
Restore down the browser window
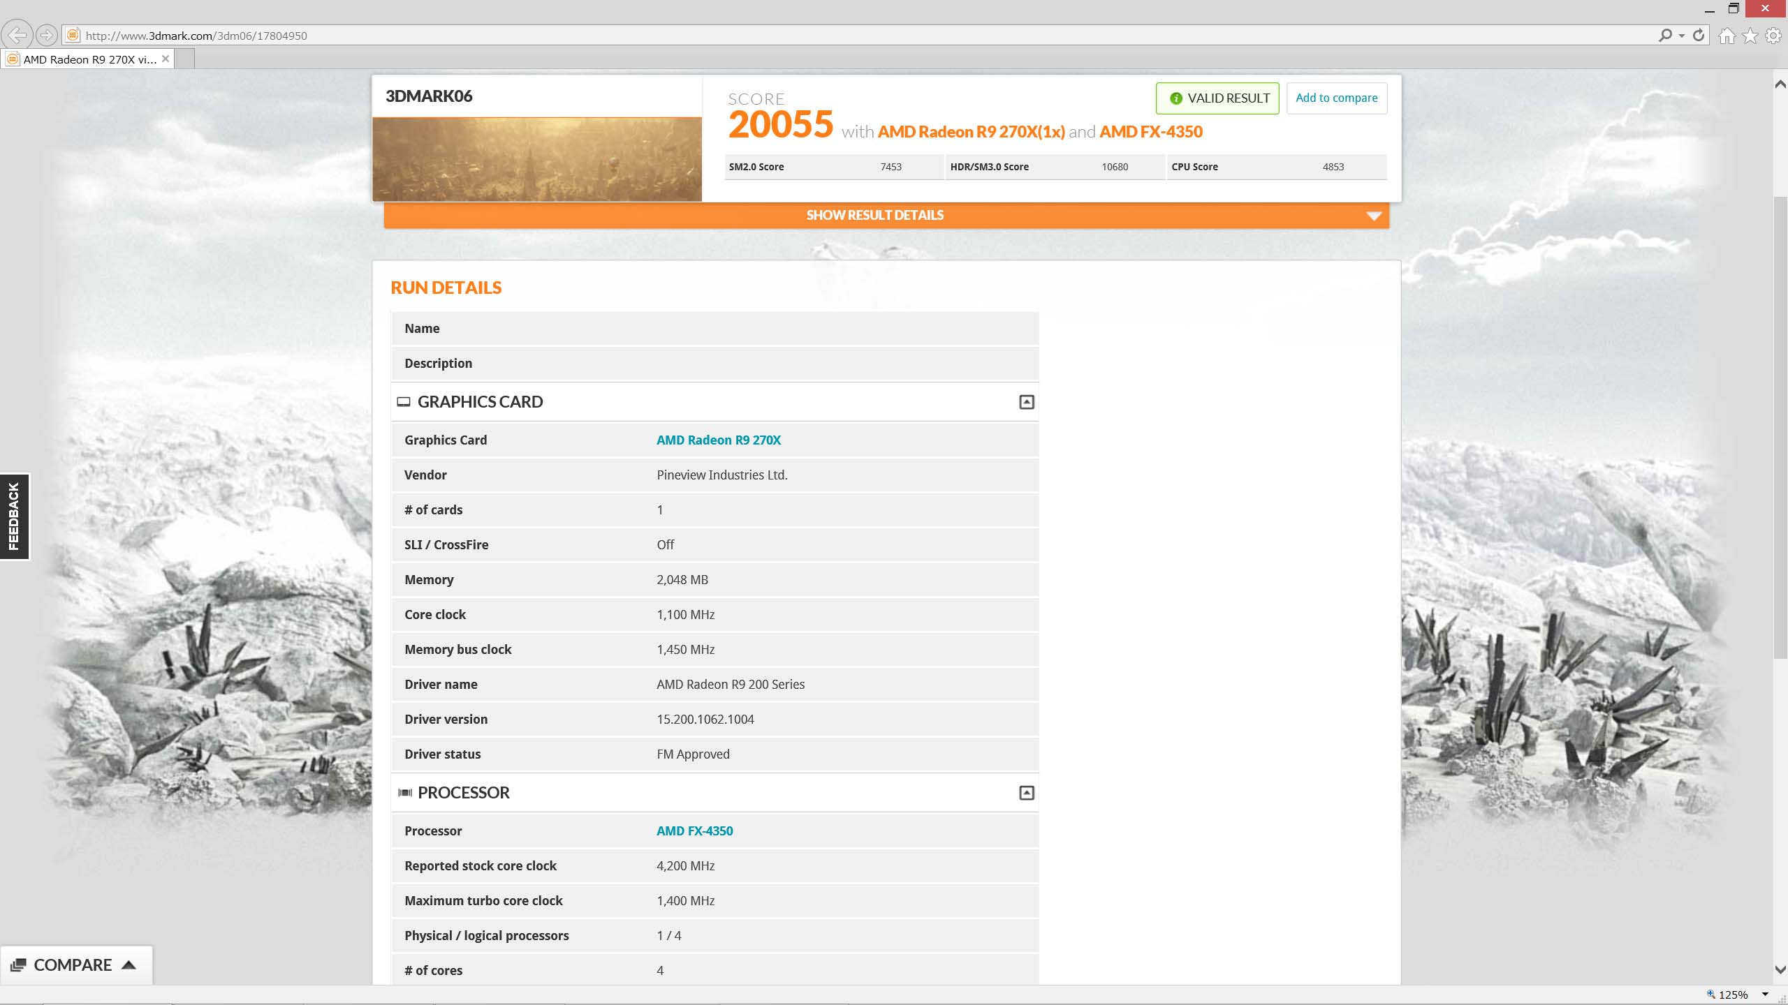tap(1734, 9)
